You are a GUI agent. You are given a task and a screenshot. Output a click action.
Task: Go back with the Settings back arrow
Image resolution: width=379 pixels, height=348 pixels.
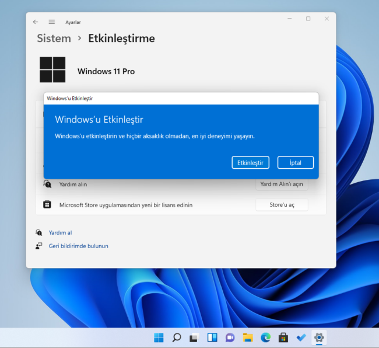tap(36, 22)
